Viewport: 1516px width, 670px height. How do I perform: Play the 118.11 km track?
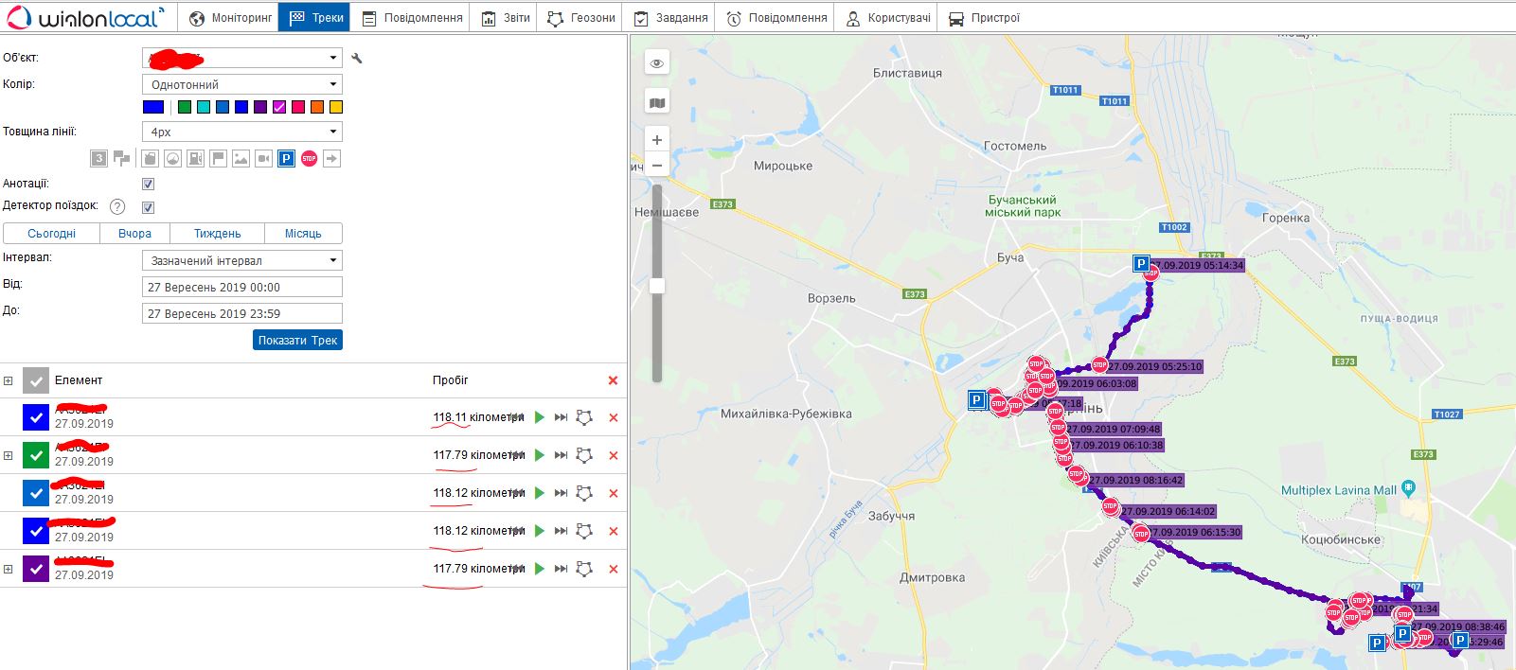click(540, 417)
